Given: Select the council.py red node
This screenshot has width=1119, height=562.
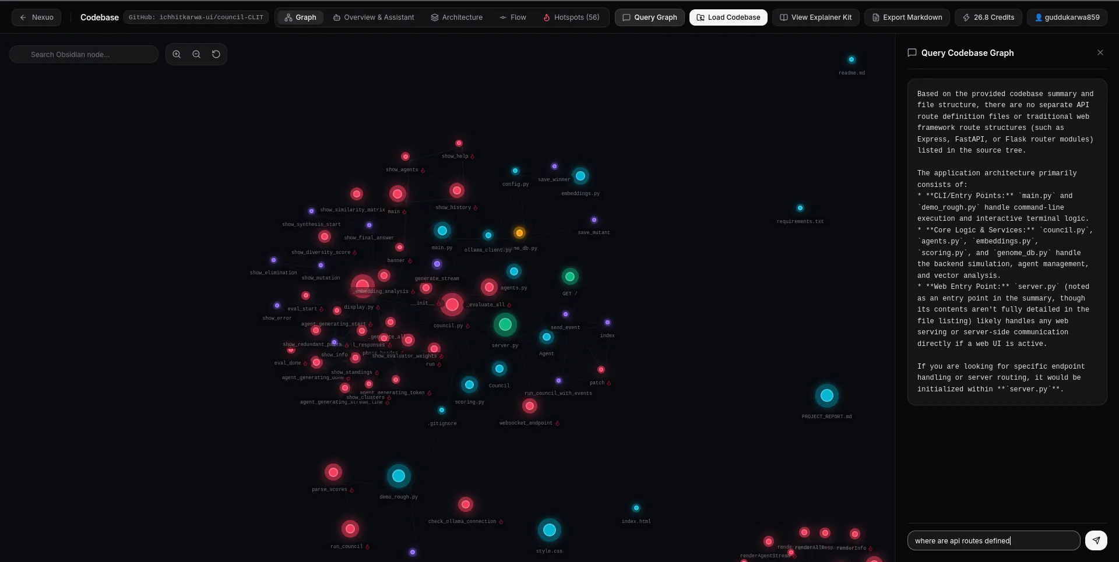Looking at the screenshot, I should 452,305.
